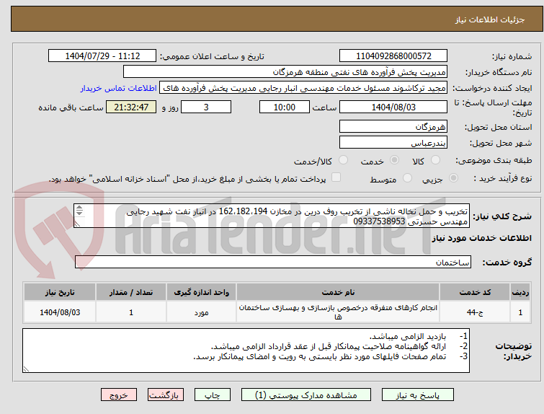Click the row number cell 1

pos(520,312)
